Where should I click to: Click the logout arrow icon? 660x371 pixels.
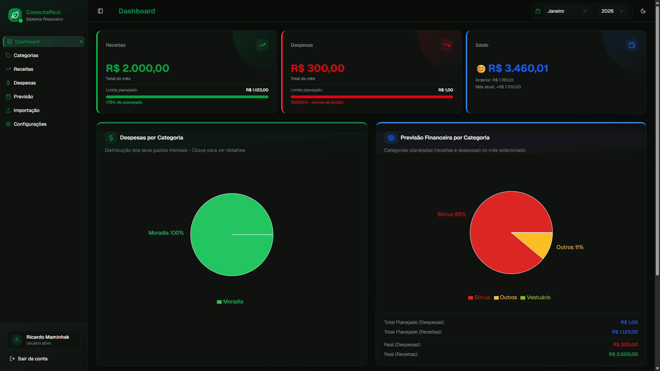pyautogui.click(x=12, y=359)
